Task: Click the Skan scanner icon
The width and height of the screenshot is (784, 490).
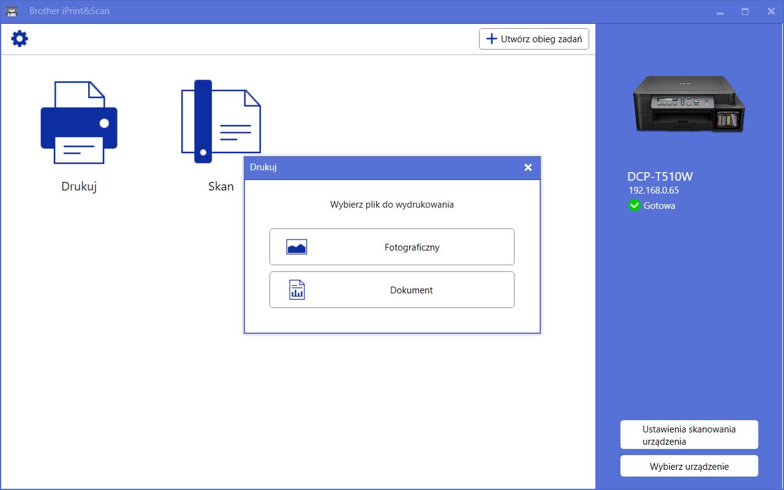Action: click(x=221, y=121)
